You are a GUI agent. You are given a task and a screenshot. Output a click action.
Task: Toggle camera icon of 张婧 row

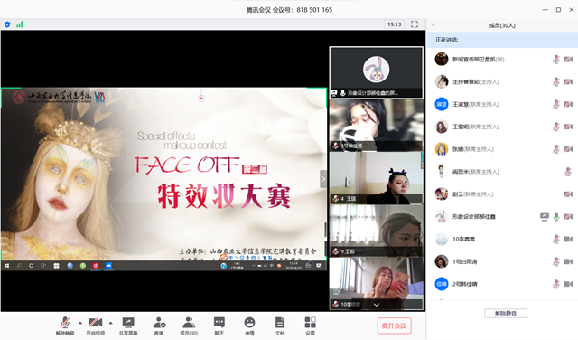coord(568,149)
